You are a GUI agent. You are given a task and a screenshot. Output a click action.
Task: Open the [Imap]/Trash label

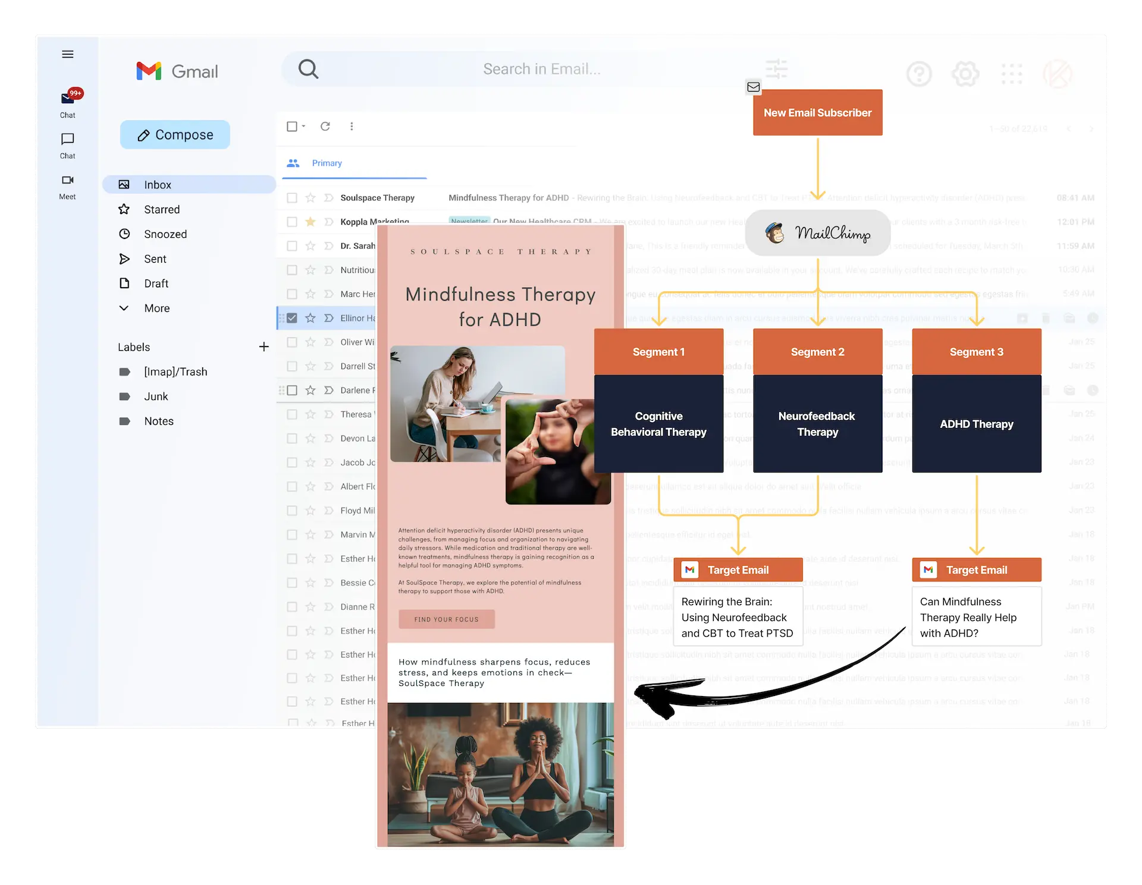(x=175, y=371)
